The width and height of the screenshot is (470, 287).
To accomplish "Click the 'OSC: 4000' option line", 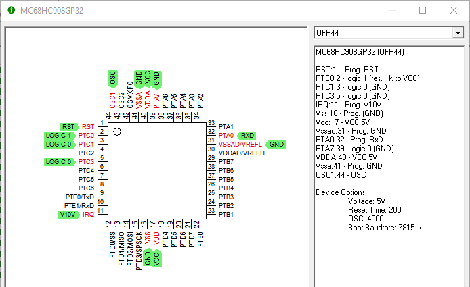I will [x=366, y=219].
